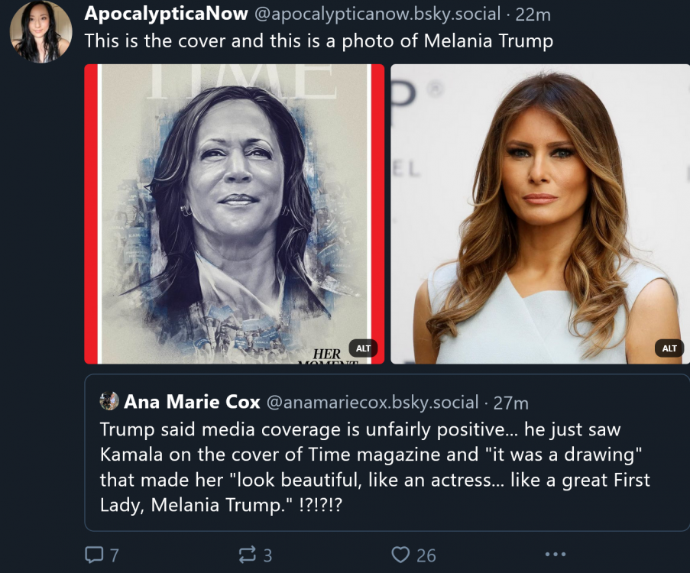Open the photo of the woman in white
690x573 pixels.
539,214
